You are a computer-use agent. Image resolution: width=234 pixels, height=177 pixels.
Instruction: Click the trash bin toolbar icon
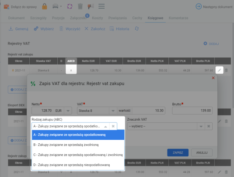coord(80,7)
